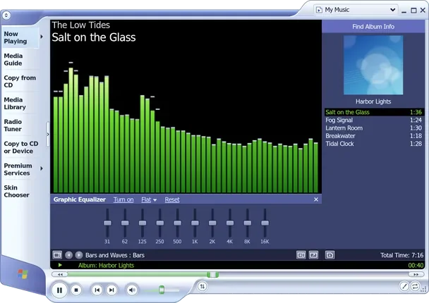Image resolution: width=429 pixels, height=303 pixels.
Task: Click the Album: Harbor Lights status text
Action: [106, 265]
